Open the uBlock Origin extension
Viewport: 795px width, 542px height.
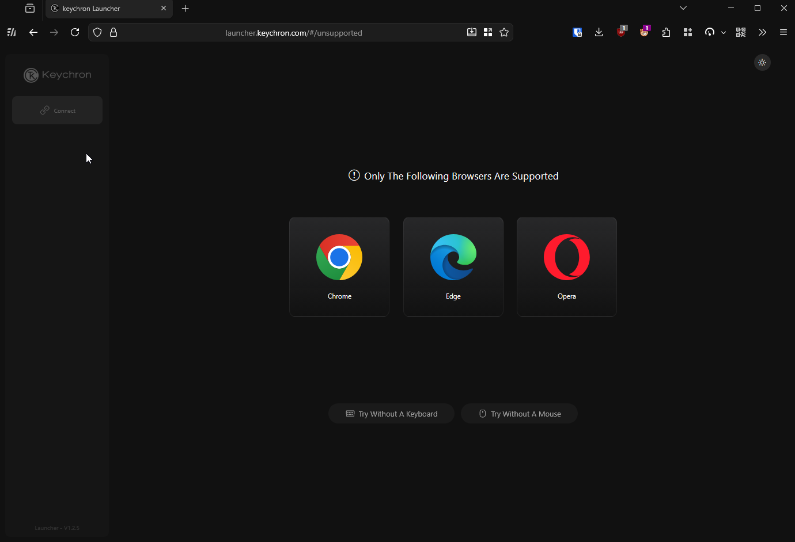pos(622,32)
